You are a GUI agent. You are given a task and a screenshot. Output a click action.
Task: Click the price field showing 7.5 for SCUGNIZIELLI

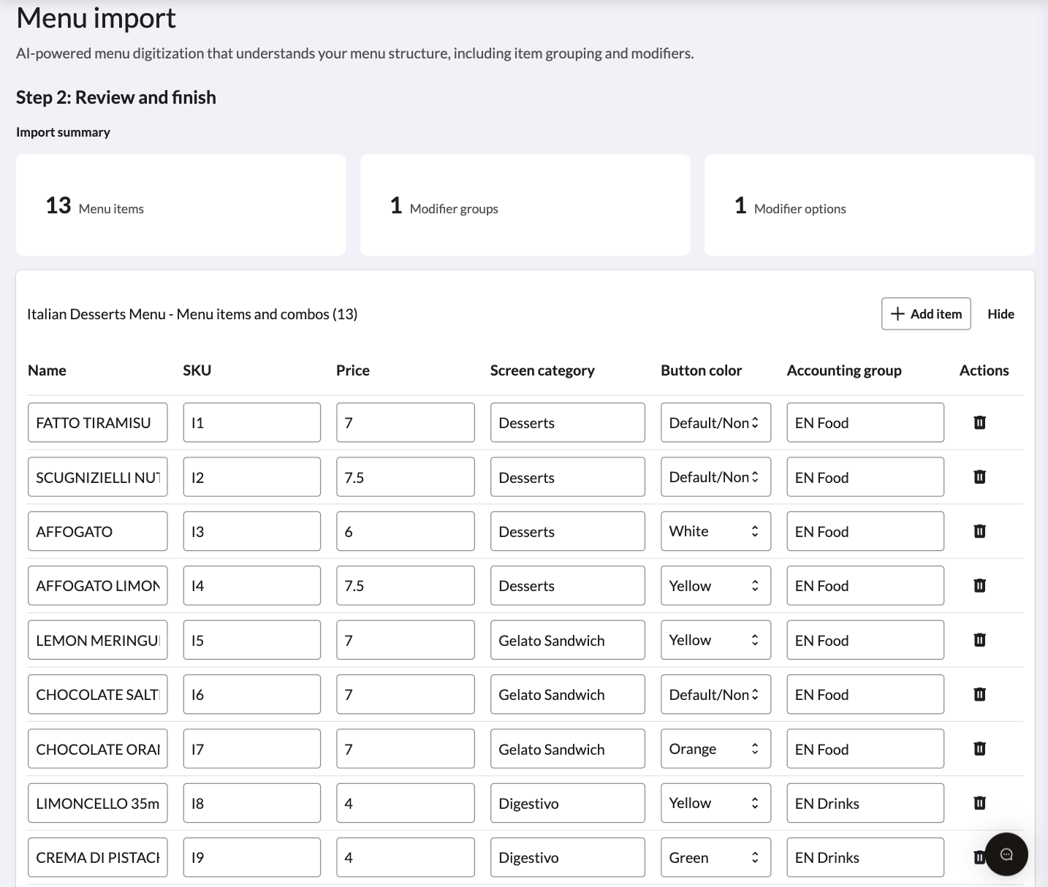coord(405,476)
